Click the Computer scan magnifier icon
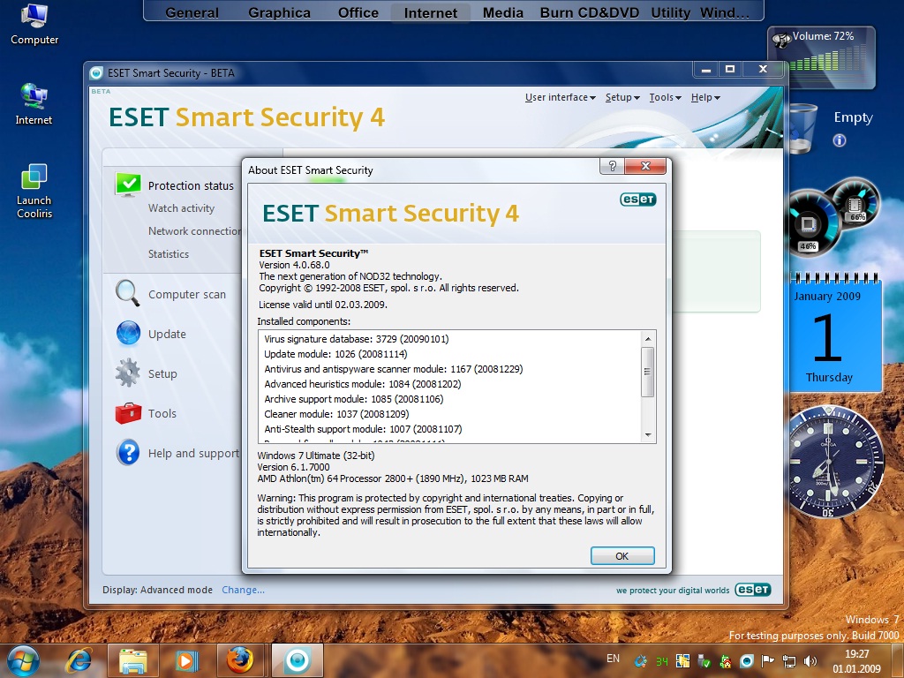The width and height of the screenshot is (904, 678). pos(127,293)
